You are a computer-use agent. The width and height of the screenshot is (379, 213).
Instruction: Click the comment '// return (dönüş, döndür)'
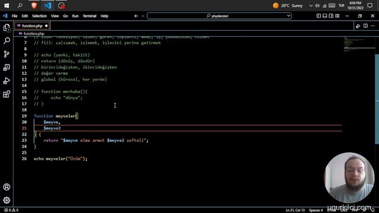tap(65, 61)
